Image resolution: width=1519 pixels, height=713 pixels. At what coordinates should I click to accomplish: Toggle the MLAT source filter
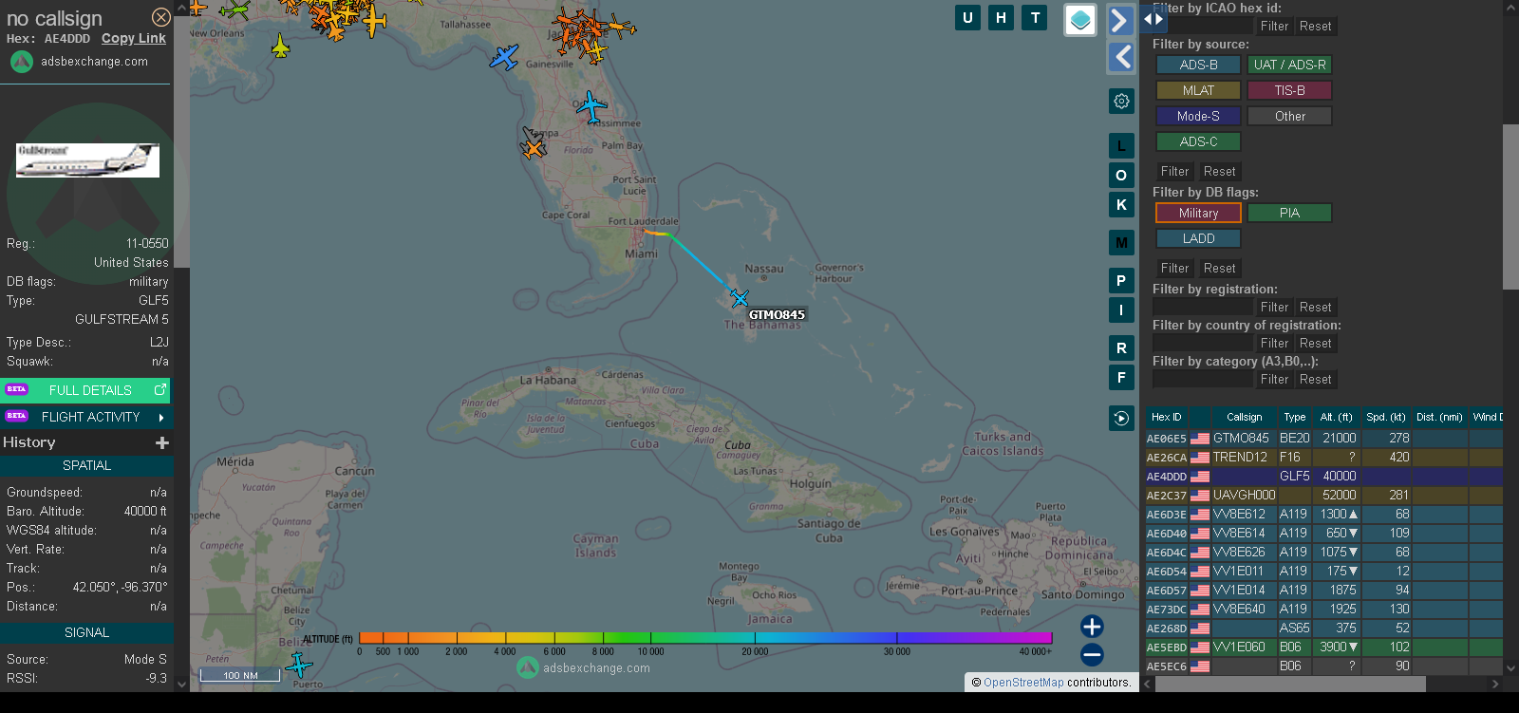(1198, 90)
